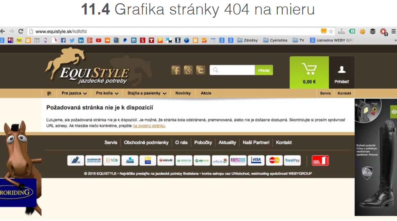The width and height of the screenshot is (397, 221).
Task: Bookmark page with the star icon
Action: pyautogui.click(x=331, y=31)
